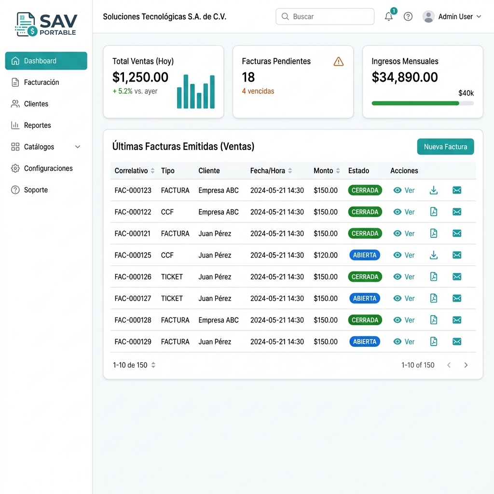Click ABIERTA status of FAC-000129

(365, 342)
